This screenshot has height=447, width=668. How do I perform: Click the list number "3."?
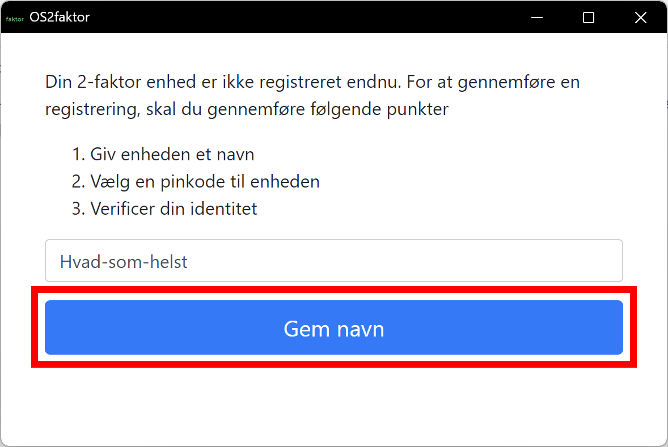tap(79, 208)
